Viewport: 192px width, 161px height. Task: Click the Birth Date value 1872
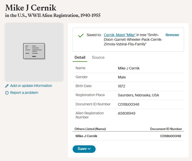(x=121, y=86)
